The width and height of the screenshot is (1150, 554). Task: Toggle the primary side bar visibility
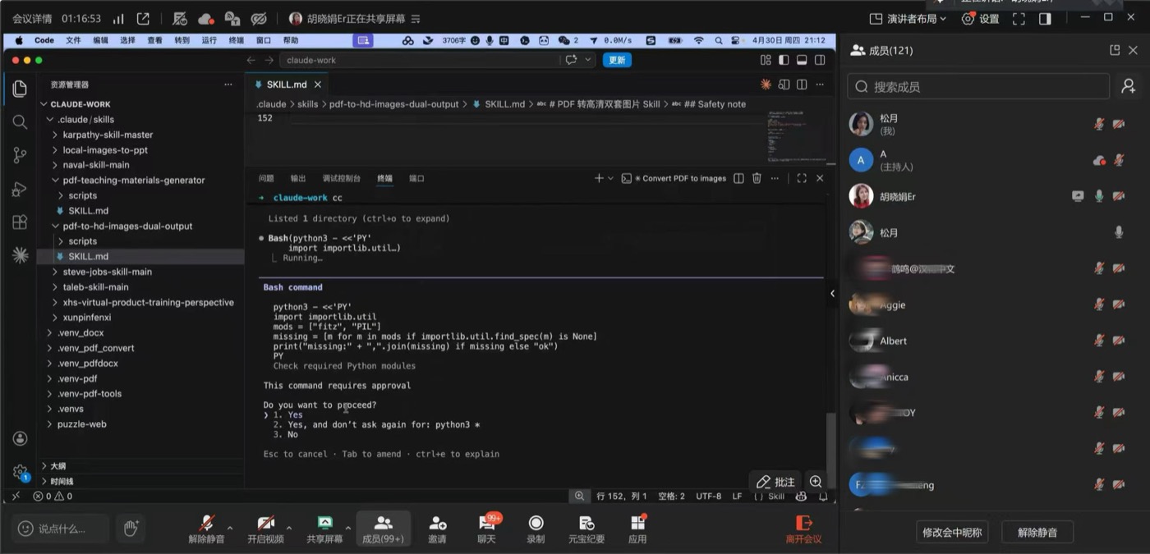click(x=784, y=60)
